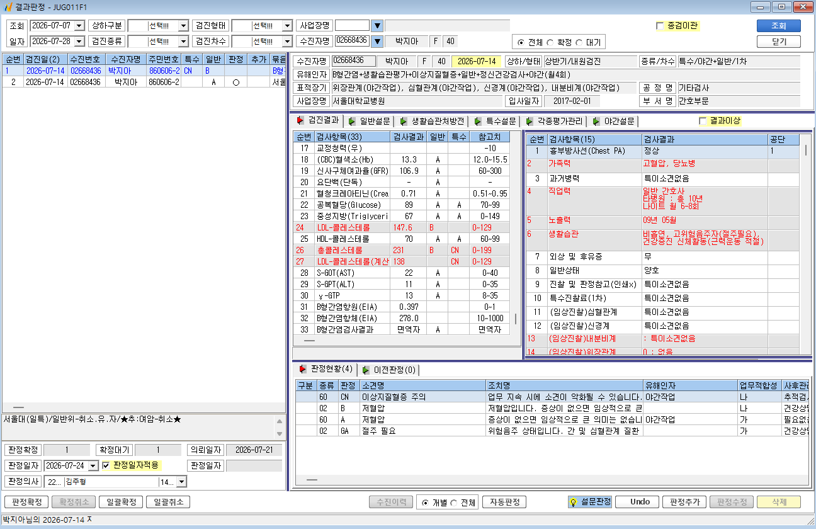Toggle the 판정일자적용 checkbox
Image resolution: width=816 pixels, height=529 pixels.
pos(106,465)
